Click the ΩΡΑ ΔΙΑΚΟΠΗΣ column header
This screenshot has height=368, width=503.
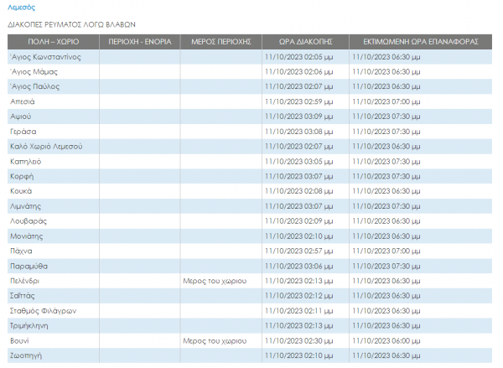[305, 42]
